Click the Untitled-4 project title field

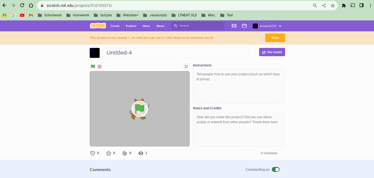(176, 53)
